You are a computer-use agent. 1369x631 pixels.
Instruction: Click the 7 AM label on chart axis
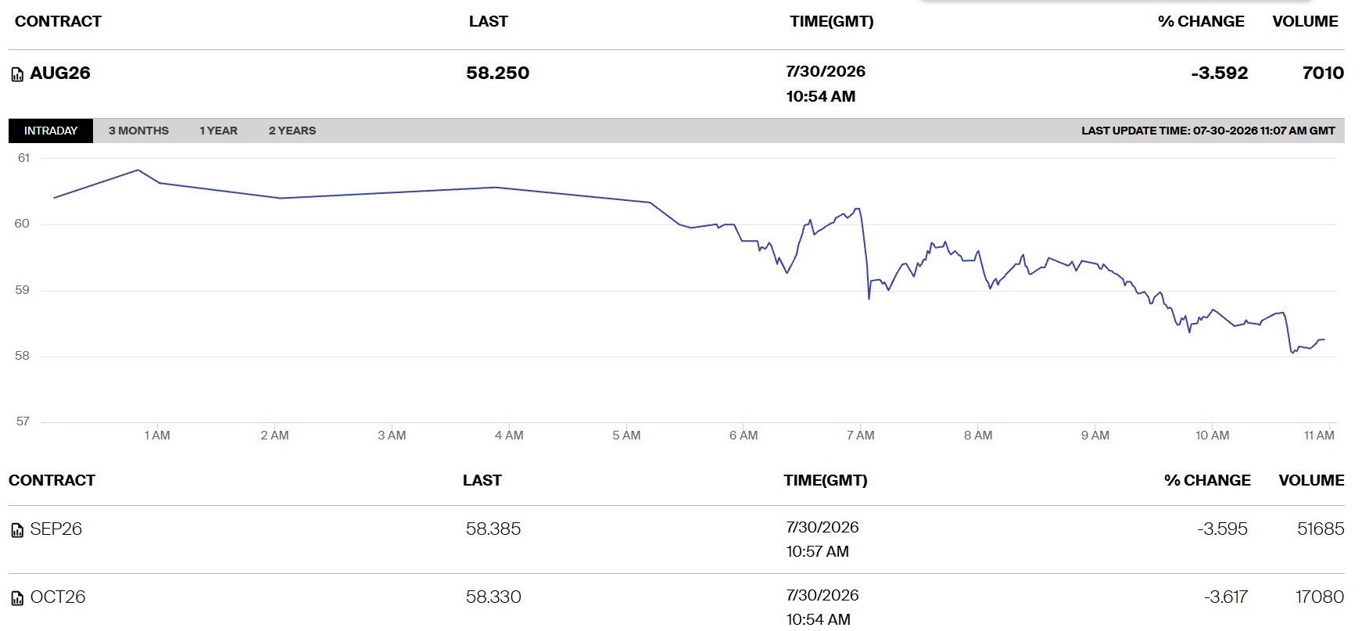point(860,436)
